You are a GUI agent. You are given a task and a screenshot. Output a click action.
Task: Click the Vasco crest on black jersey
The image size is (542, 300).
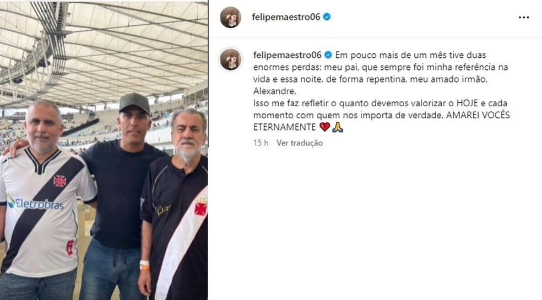[200, 208]
